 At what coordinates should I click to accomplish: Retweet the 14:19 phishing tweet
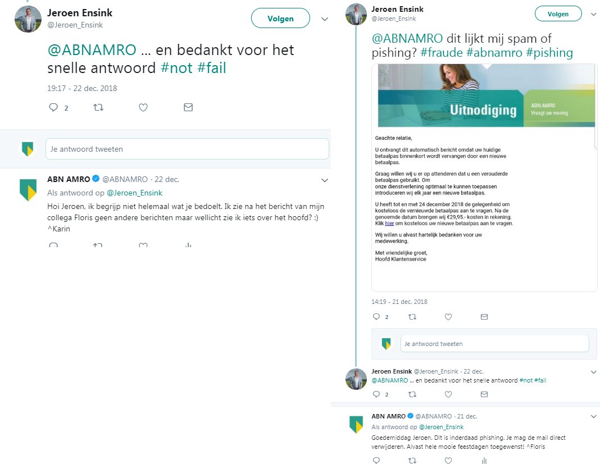click(412, 317)
